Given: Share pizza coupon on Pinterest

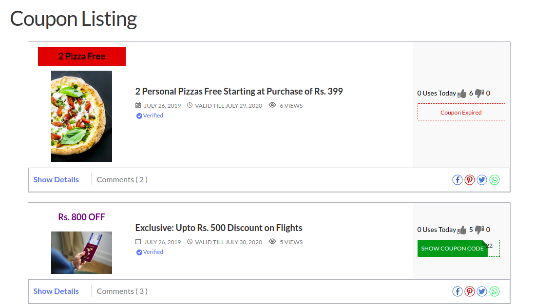Looking at the screenshot, I should pos(470,180).
